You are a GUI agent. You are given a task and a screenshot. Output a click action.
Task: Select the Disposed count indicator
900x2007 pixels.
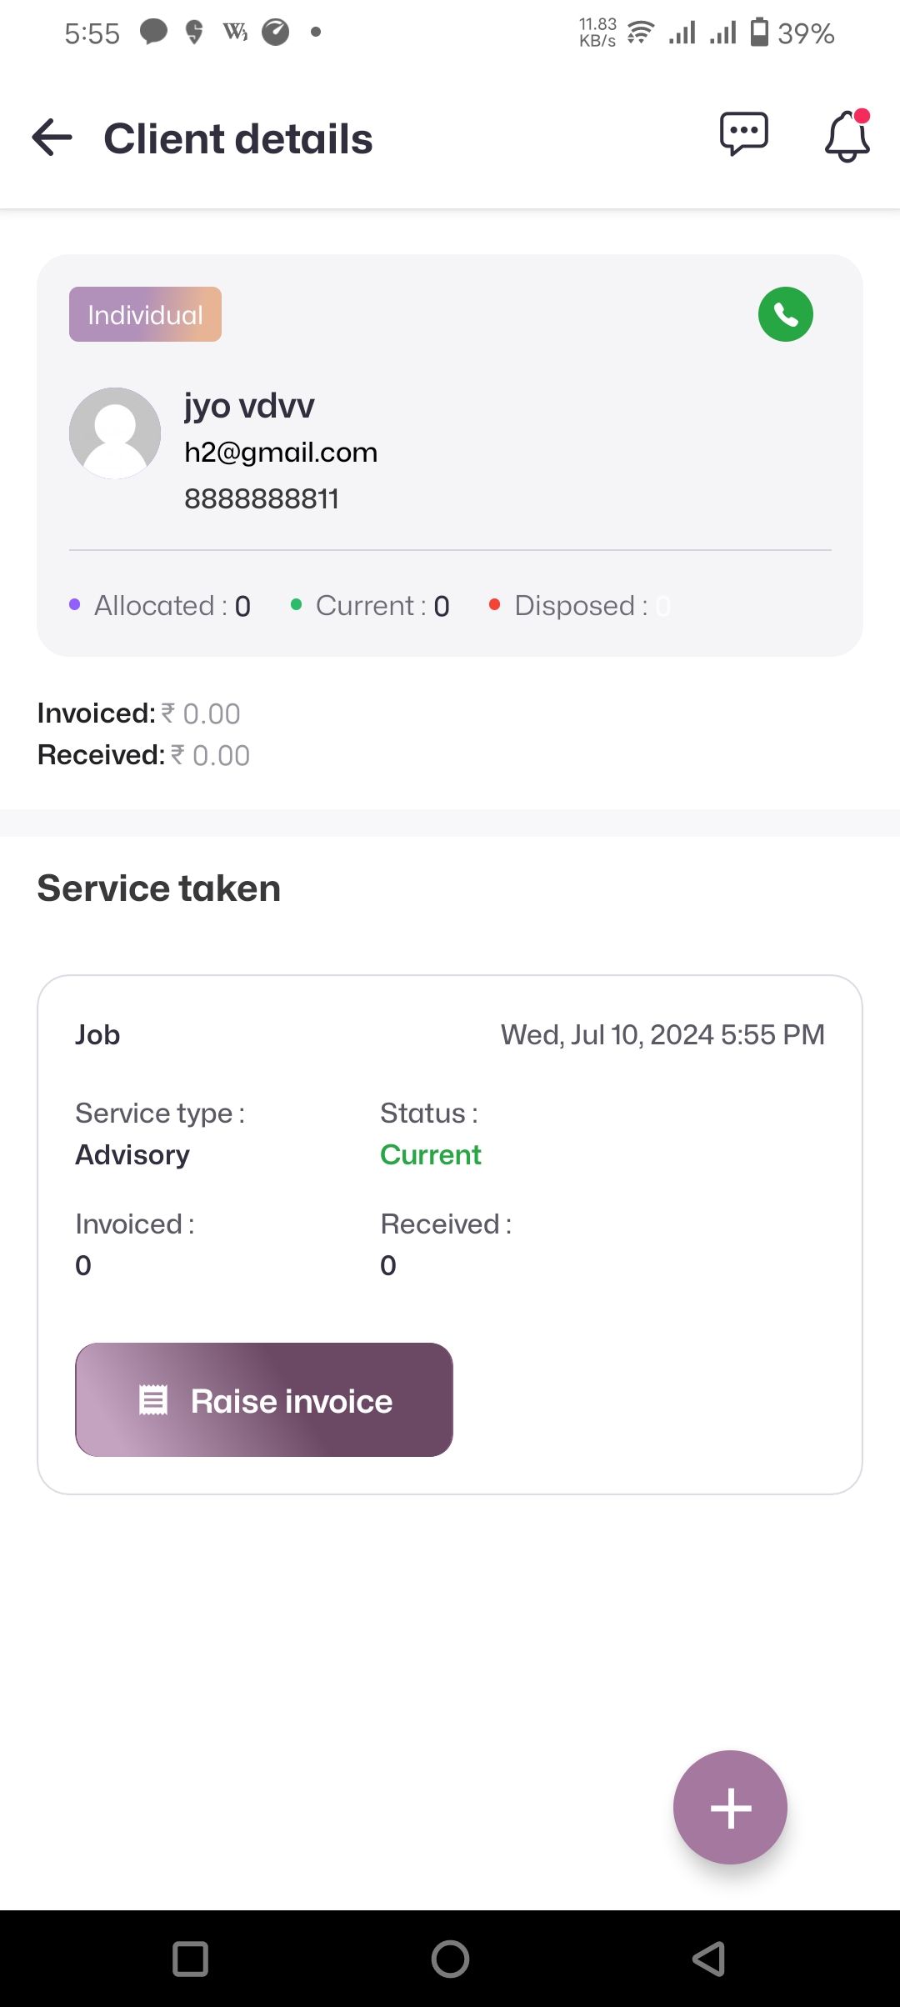pos(581,606)
